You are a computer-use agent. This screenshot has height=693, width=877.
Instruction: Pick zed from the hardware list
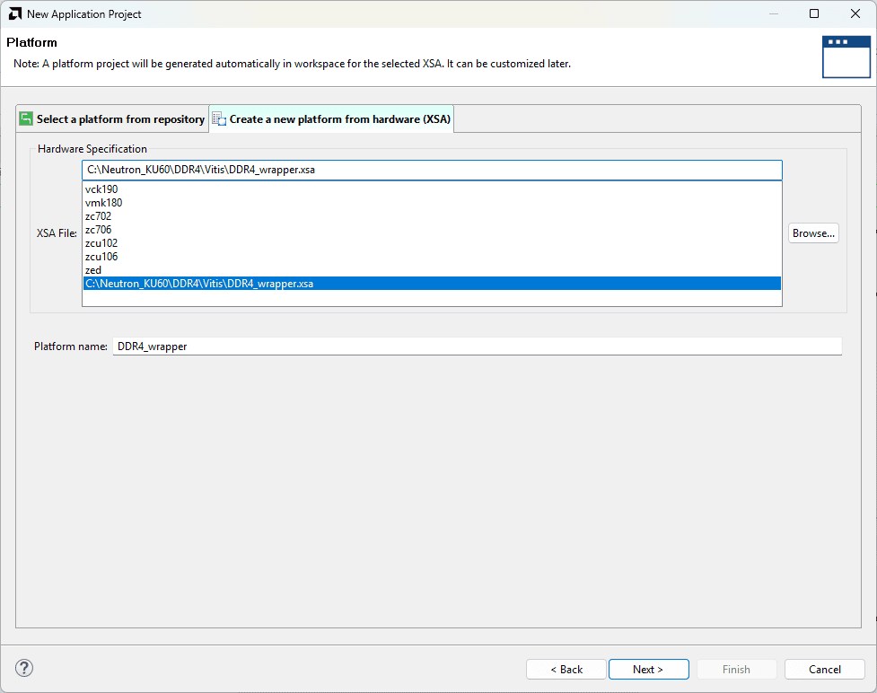(93, 270)
